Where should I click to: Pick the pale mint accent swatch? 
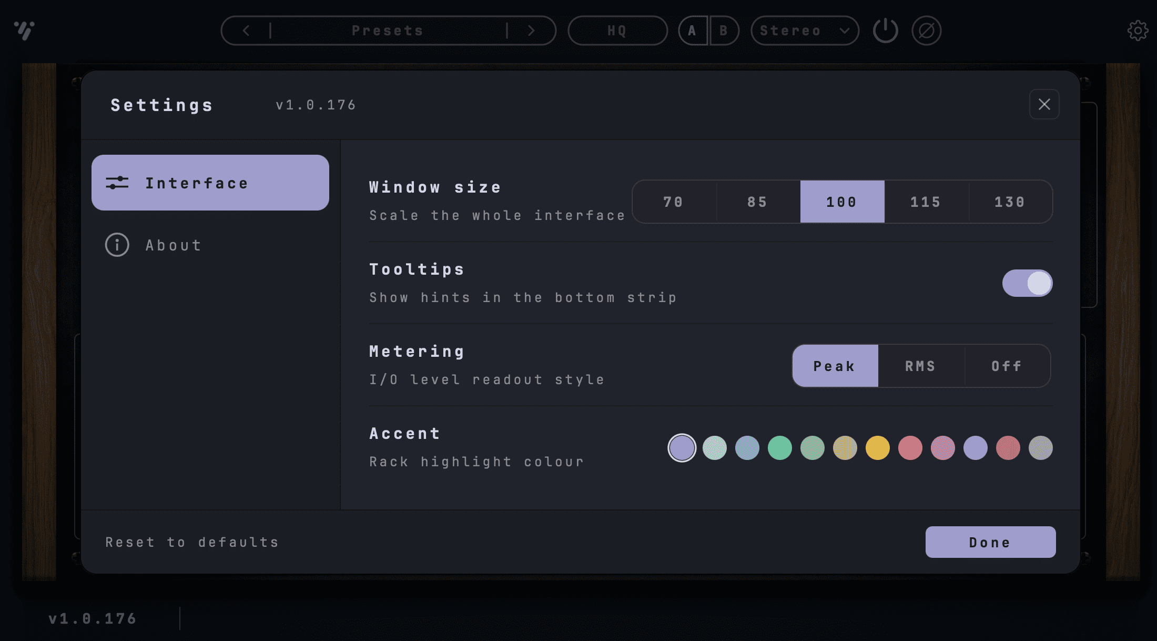[715, 448]
